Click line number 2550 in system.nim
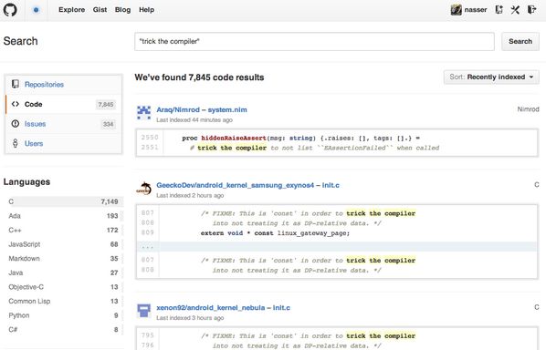 tap(150, 138)
